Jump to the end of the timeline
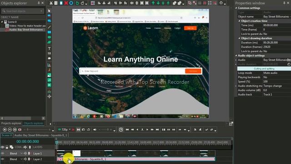291x164 pixels. pyautogui.click(x=157, y=129)
